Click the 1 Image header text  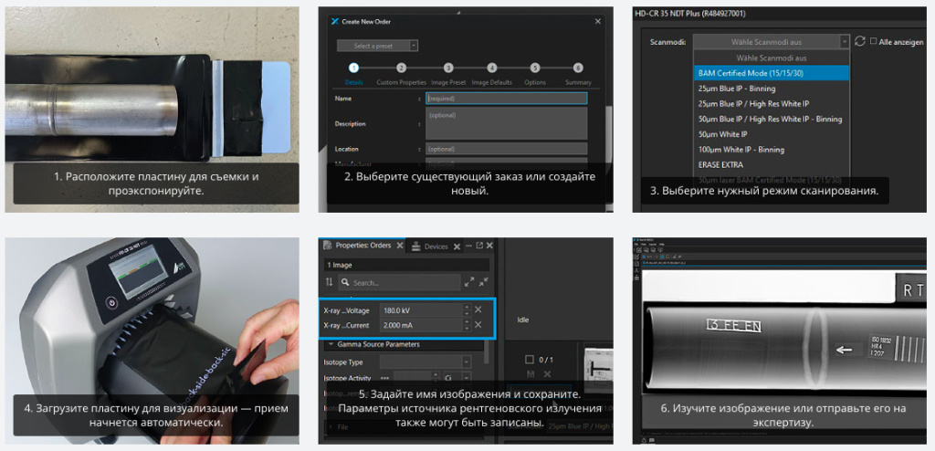(x=339, y=265)
